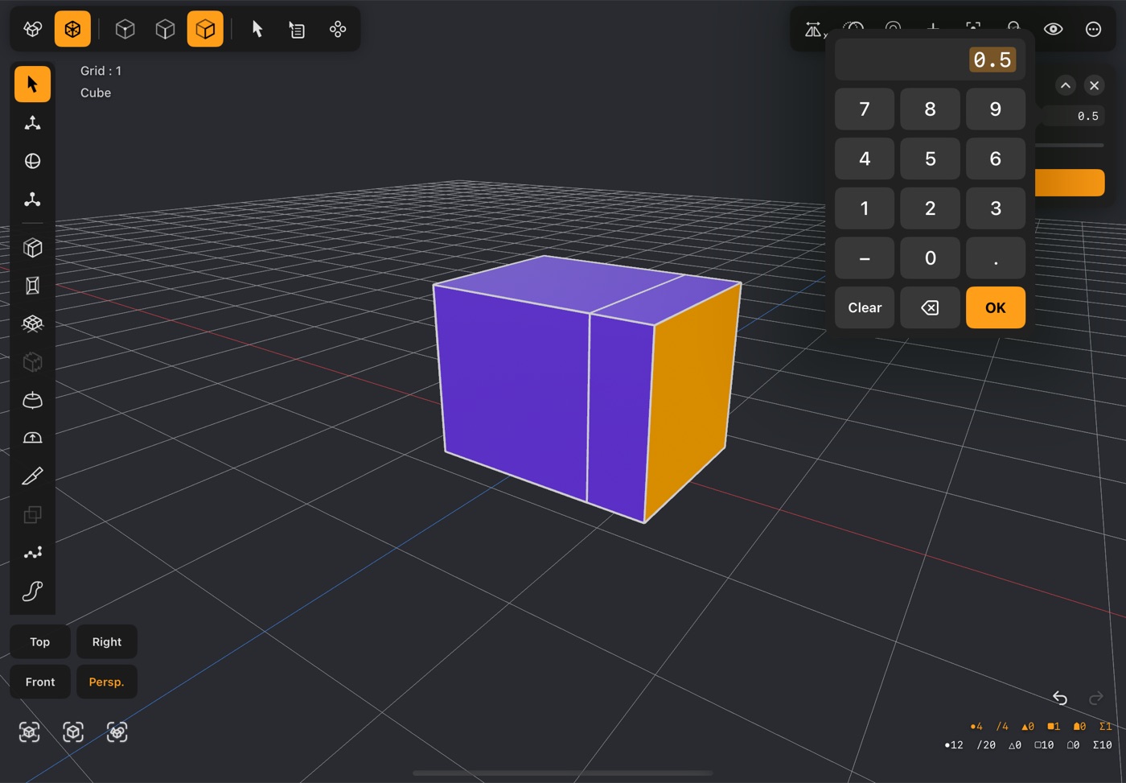The height and width of the screenshot is (783, 1126).
Task: Select the S-curve sweep tool
Action: click(32, 591)
